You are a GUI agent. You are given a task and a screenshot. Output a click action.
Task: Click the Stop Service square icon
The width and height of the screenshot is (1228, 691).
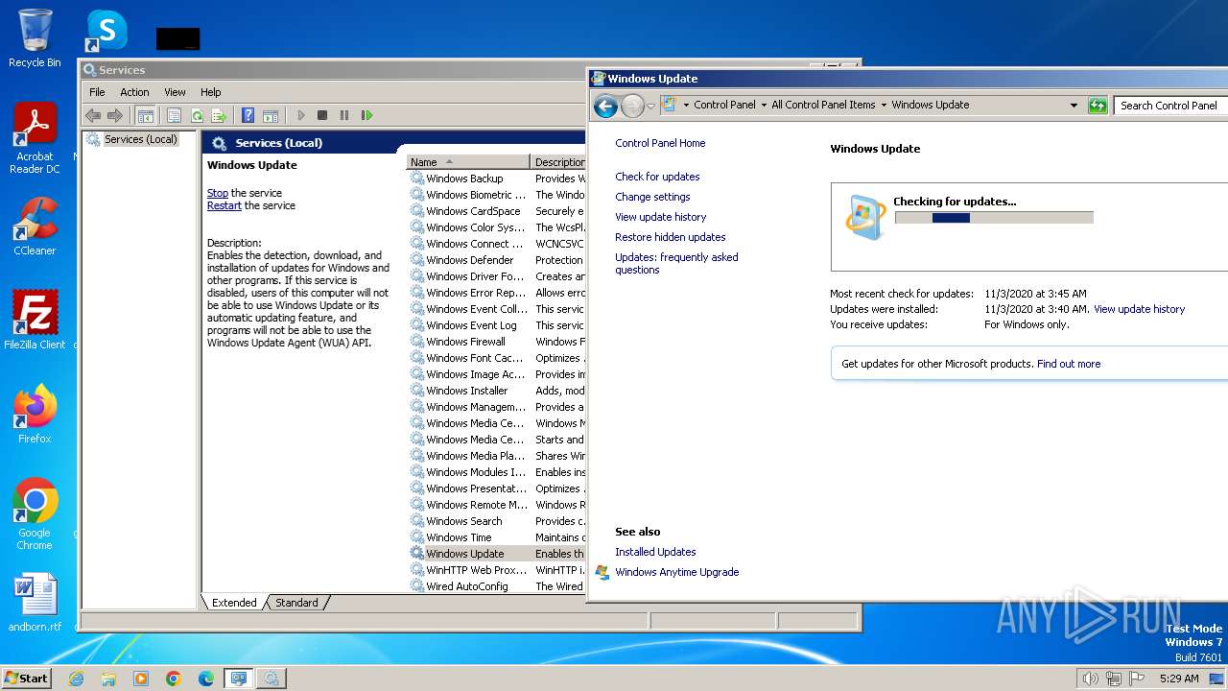pyautogui.click(x=322, y=115)
